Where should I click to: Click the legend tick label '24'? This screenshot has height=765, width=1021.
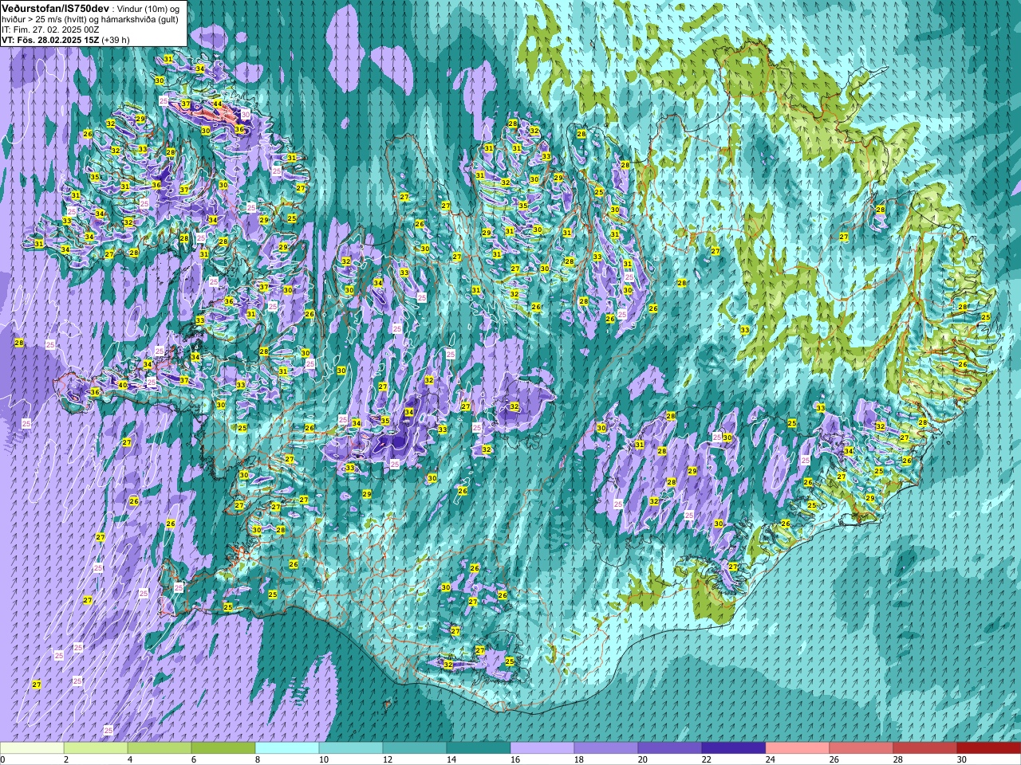click(x=771, y=759)
